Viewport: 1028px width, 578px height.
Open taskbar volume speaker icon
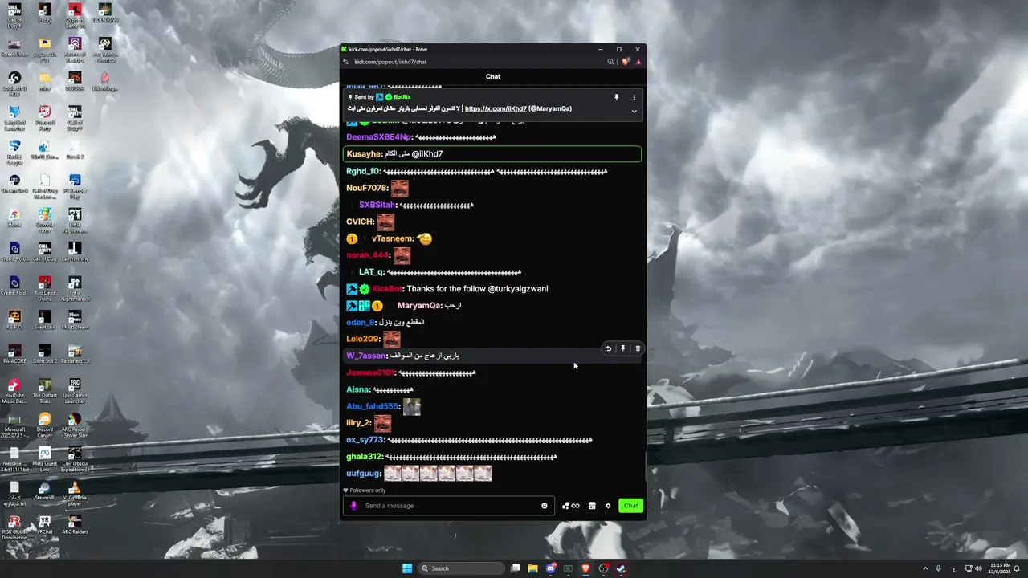[x=977, y=568]
